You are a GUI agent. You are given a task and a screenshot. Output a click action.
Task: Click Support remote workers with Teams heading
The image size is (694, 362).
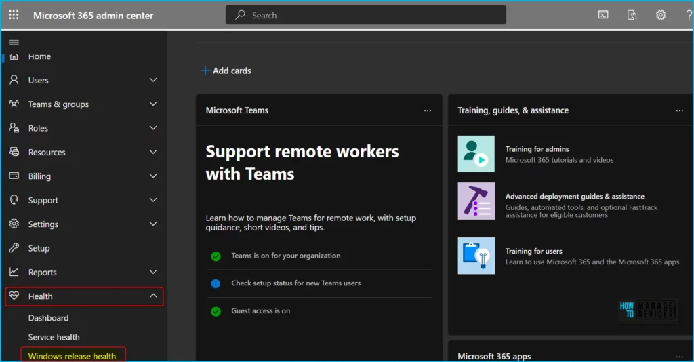point(302,163)
